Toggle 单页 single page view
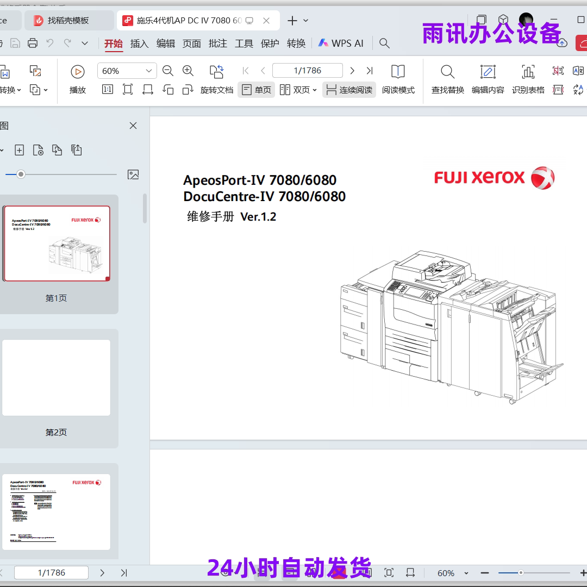587x587 pixels. (x=257, y=90)
